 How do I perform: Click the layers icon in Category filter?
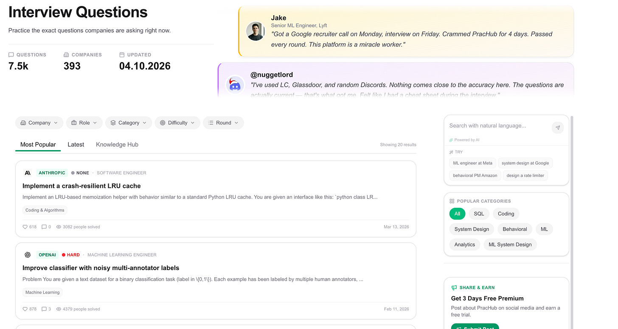pos(113,123)
